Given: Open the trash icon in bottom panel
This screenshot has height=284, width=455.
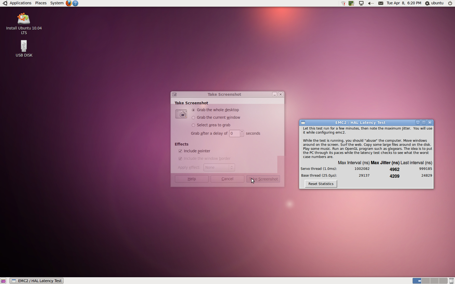Looking at the screenshot, I should click(451, 281).
